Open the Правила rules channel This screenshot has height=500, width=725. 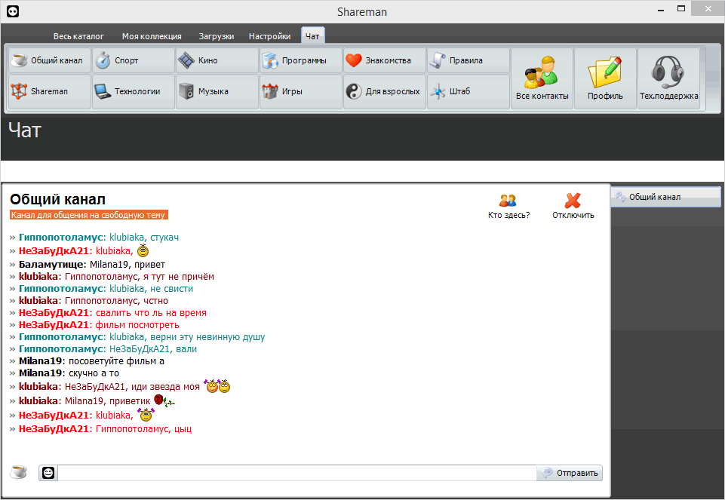[468, 60]
